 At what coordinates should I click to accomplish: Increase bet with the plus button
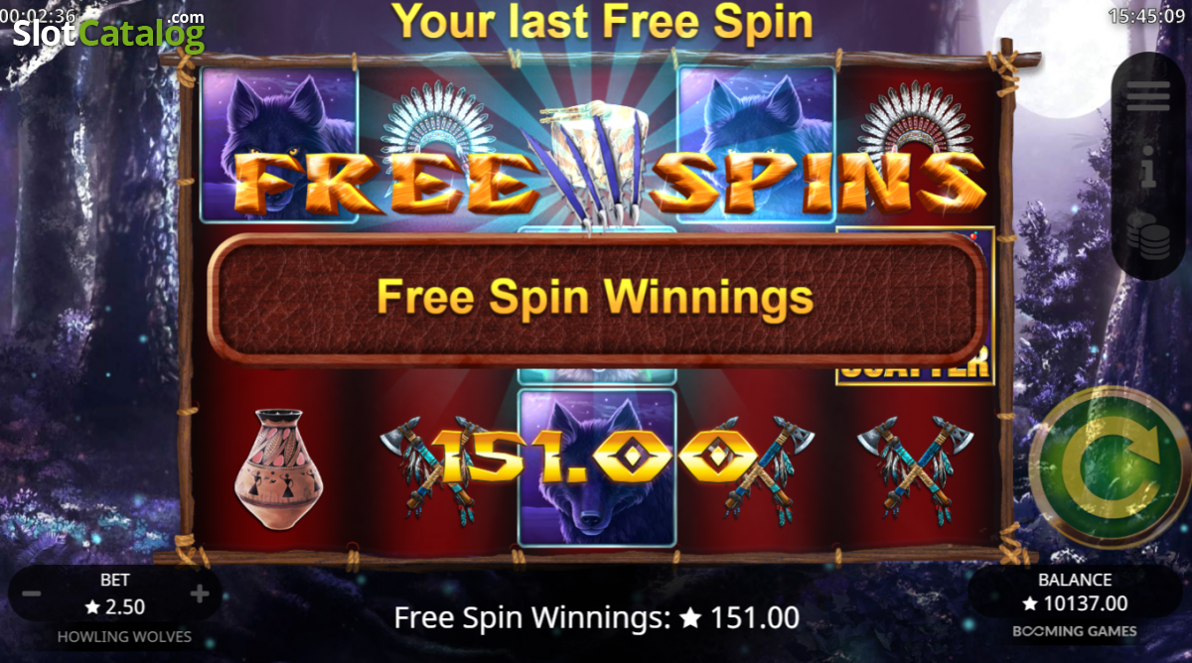click(x=200, y=595)
